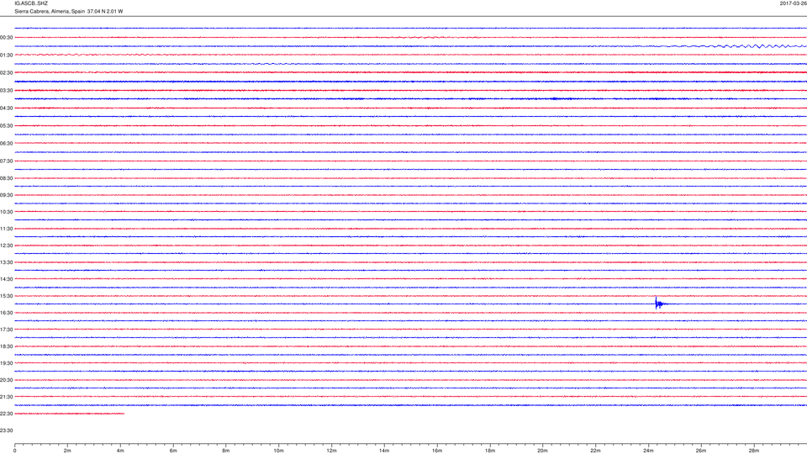Select the 21:30 time label
807x454 pixels.
(x=6, y=397)
